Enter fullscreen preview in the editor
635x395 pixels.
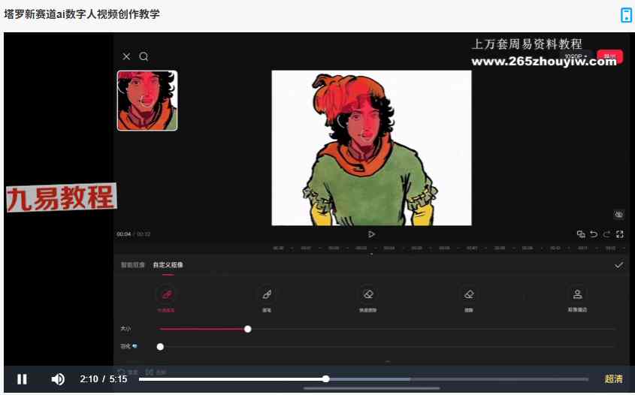coord(620,234)
